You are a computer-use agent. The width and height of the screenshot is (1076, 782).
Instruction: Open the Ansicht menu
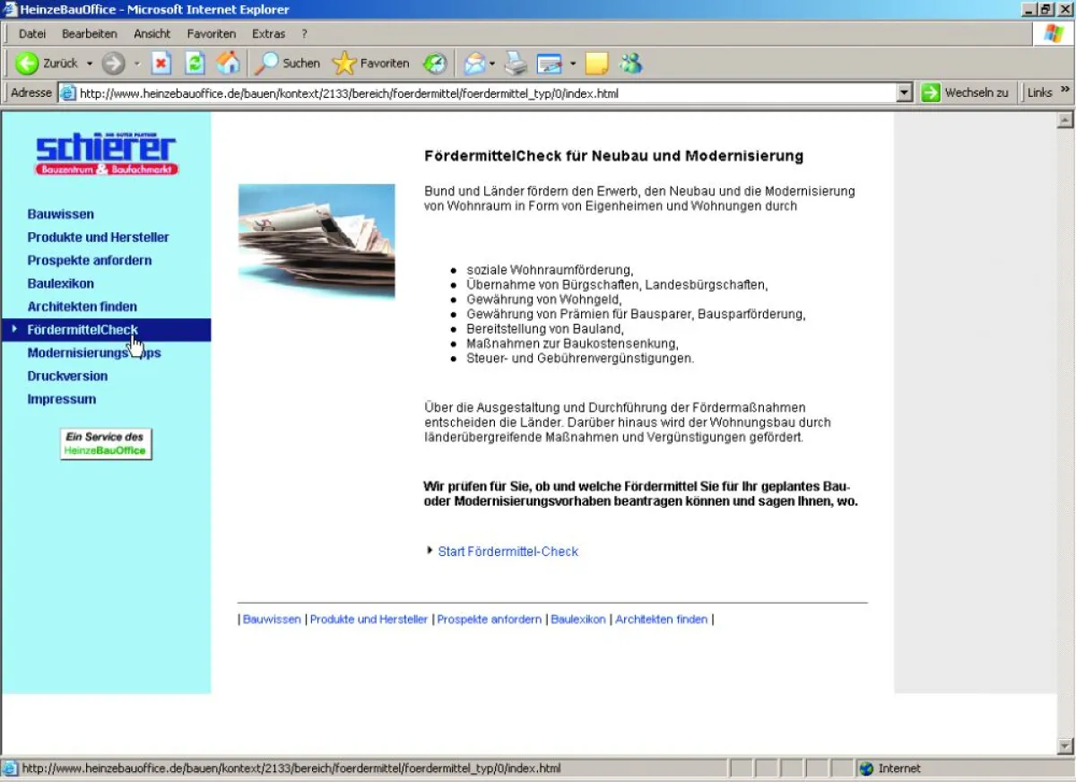(152, 34)
